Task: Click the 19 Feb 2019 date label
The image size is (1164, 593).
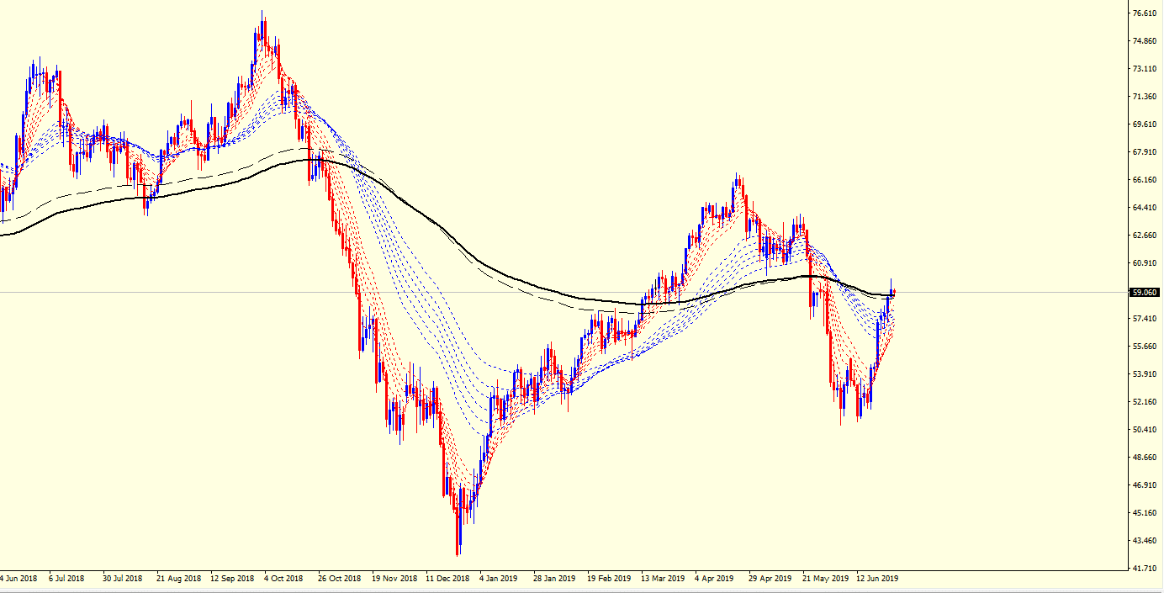Action: [609, 579]
